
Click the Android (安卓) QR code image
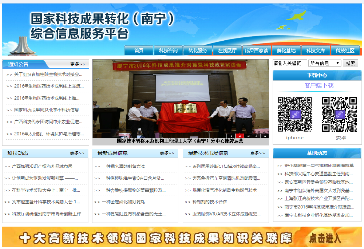[339, 113]
